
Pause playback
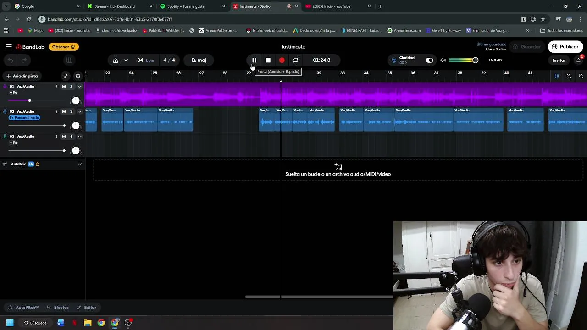point(254,60)
